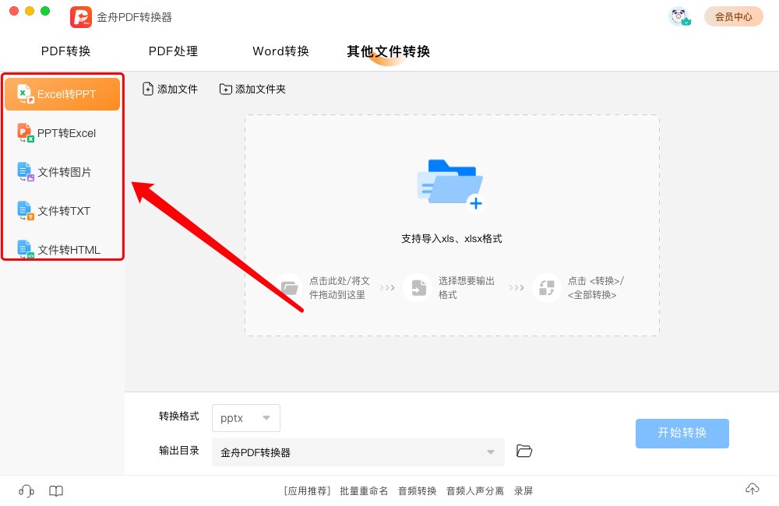Click the dashed file import drop area

pos(451,224)
